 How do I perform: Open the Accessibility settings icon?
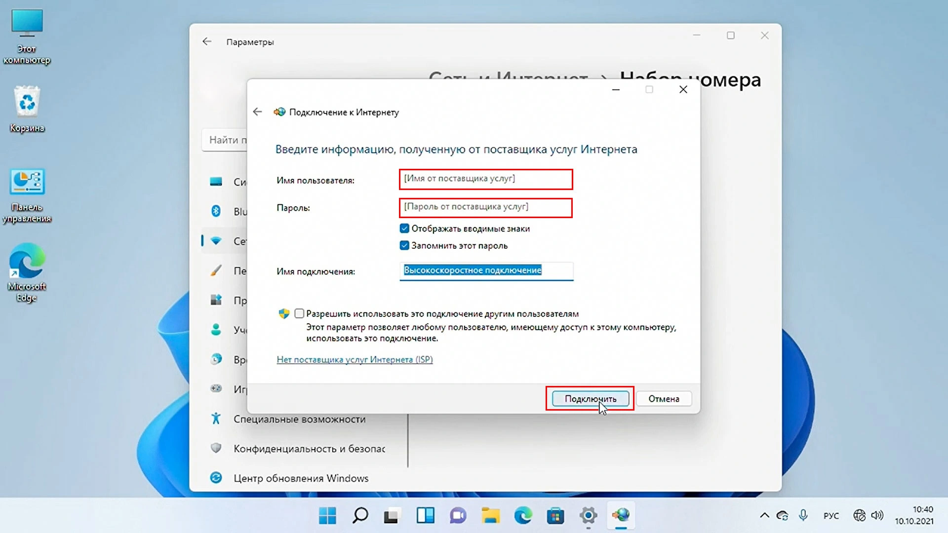click(x=216, y=419)
